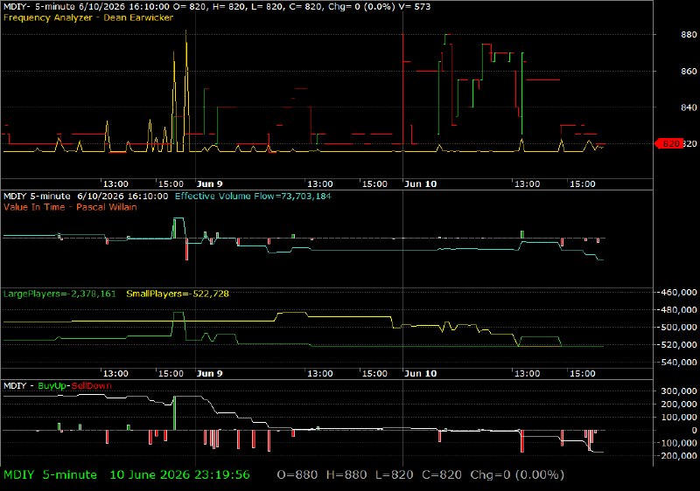700x491 pixels.
Task: Click the "LargePlayers=-2,378,161" legend value
Action: point(59,294)
